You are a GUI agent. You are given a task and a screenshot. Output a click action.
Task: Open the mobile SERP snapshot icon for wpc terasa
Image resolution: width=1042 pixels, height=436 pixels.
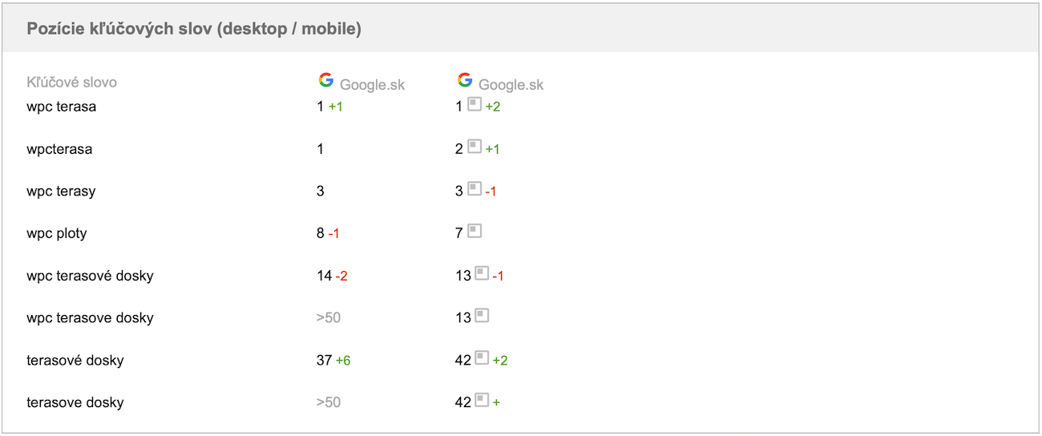(x=475, y=104)
